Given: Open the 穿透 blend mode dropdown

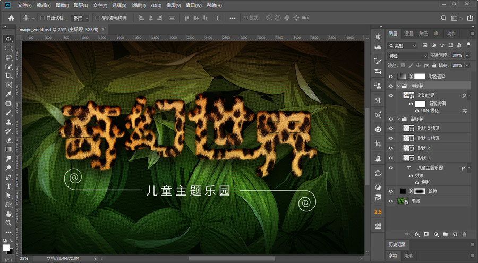Looking at the screenshot, I should point(407,56).
